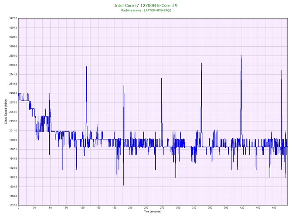Click the y-axis value 2254.5
Image resolution: width=292 pixels, height=219 pixels.
pos(13,112)
